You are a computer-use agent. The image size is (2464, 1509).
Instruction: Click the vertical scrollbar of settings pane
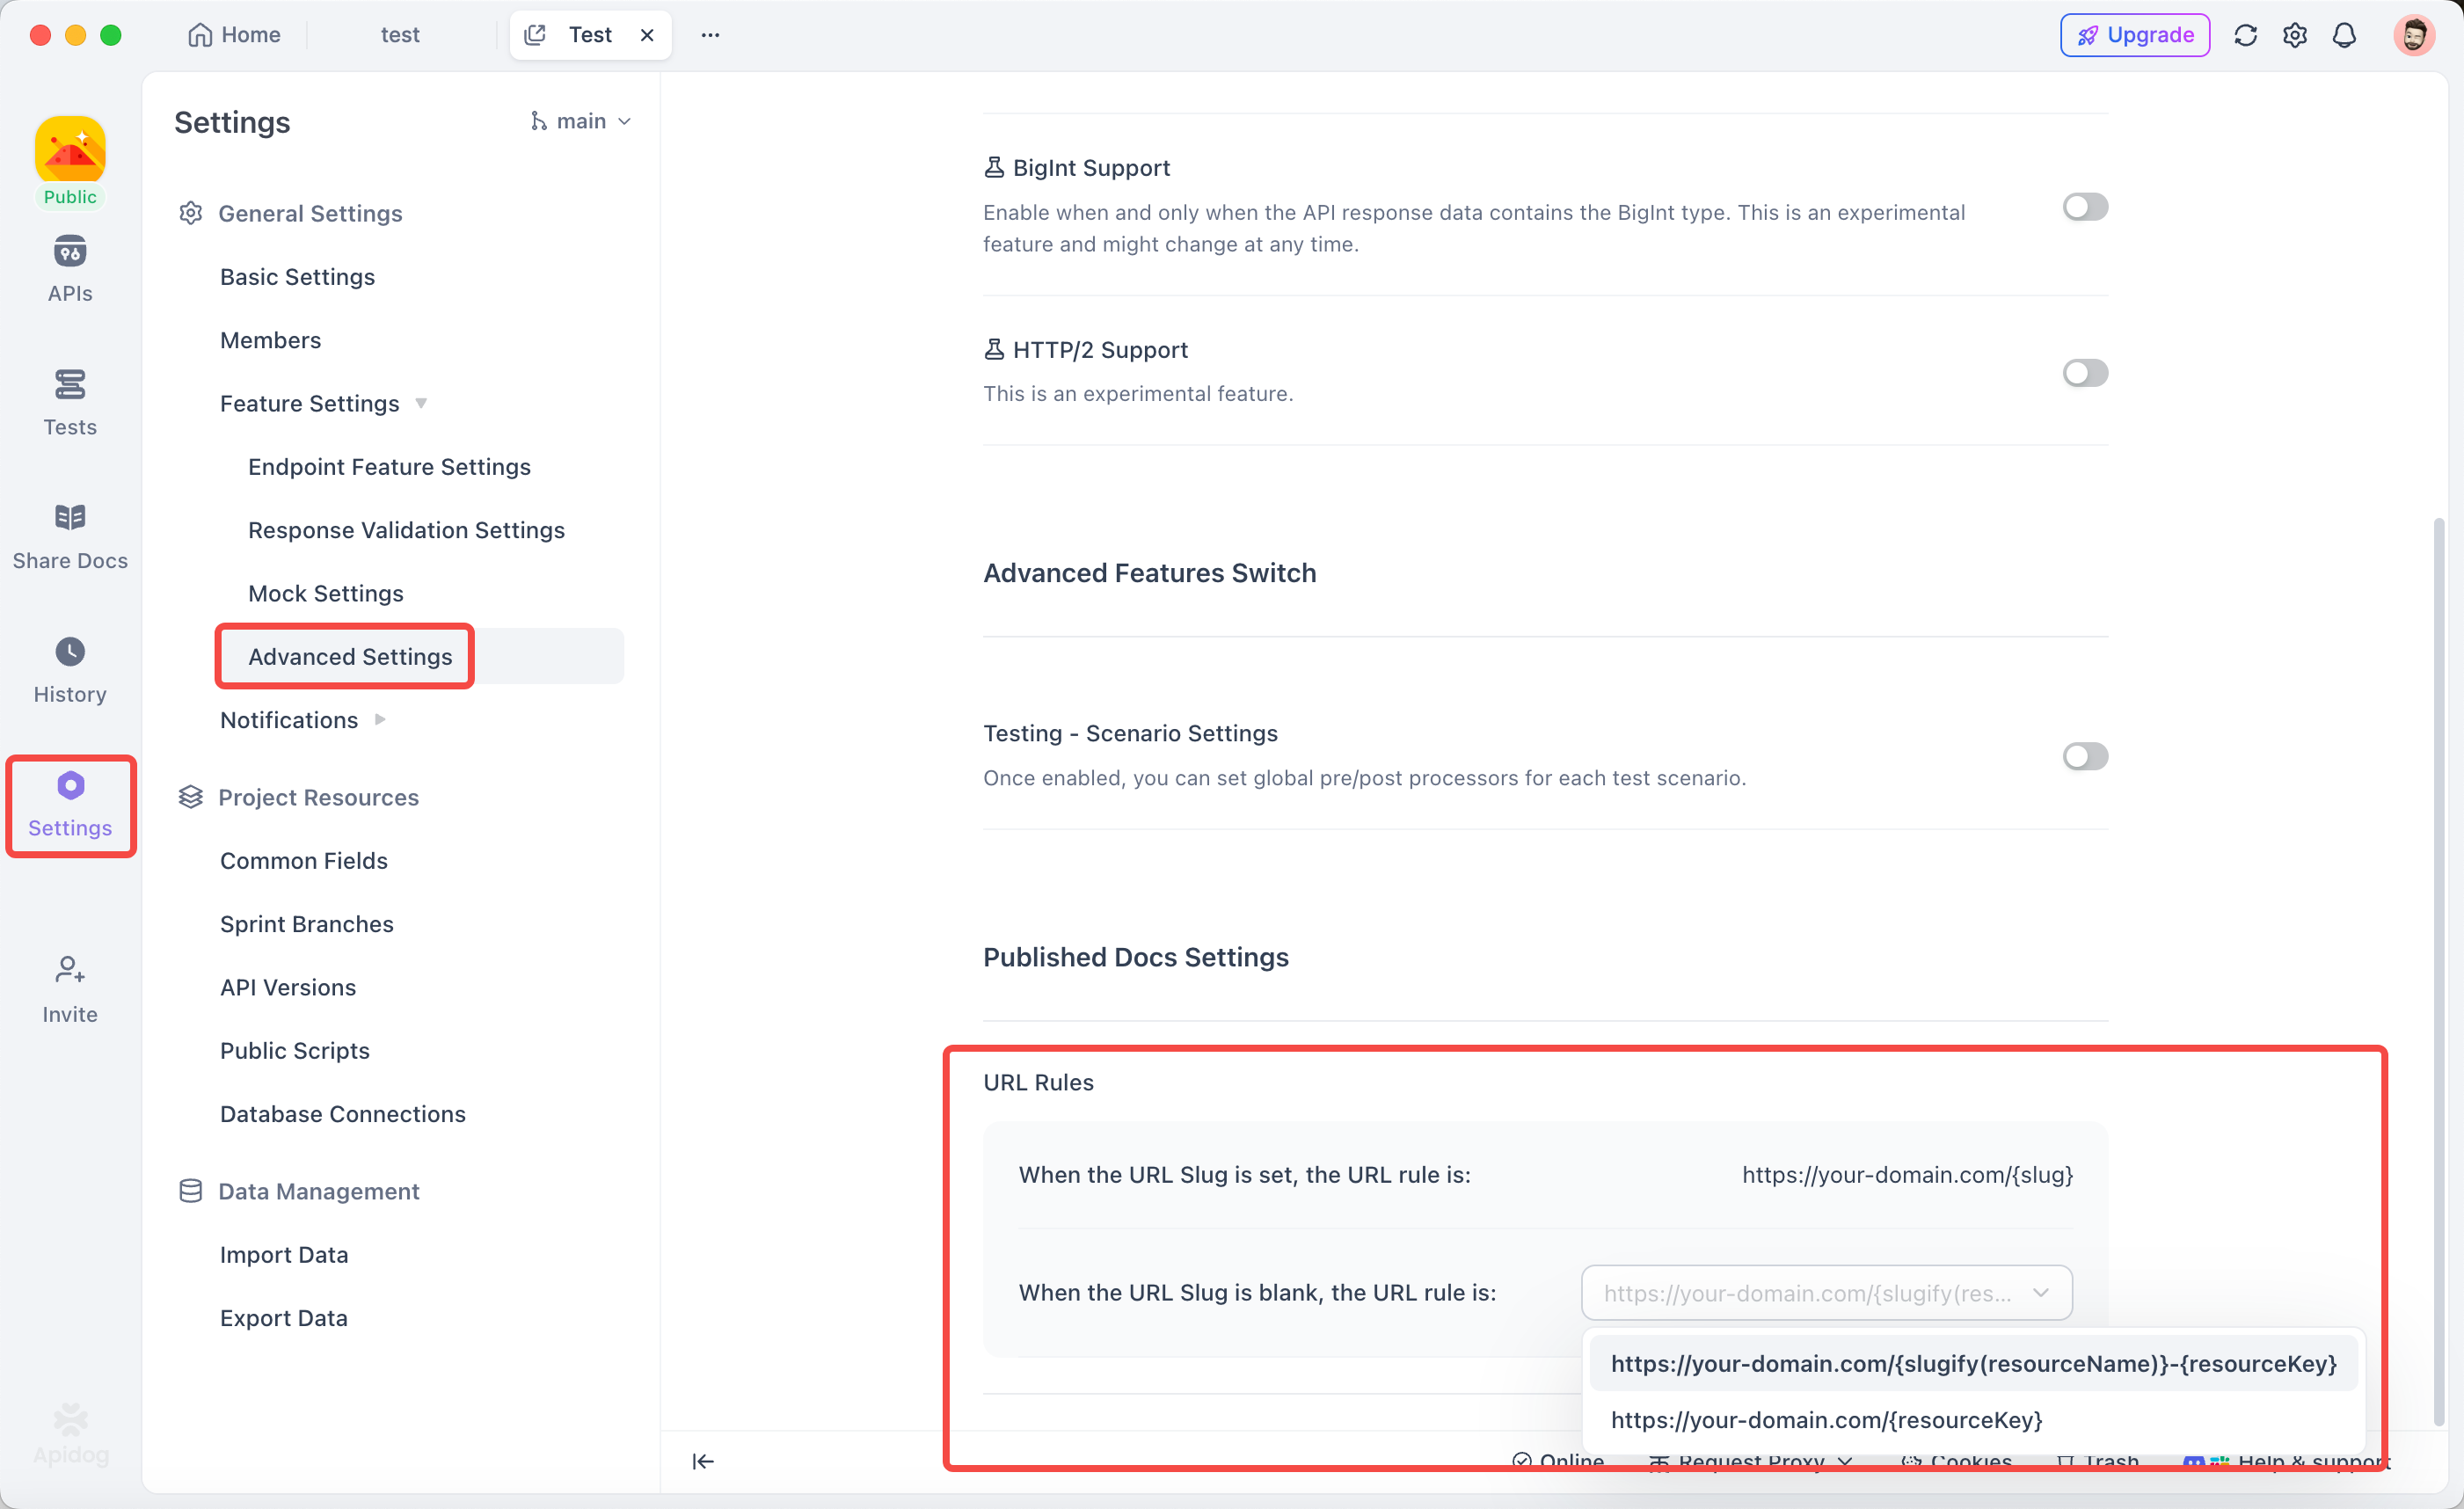(2438, 970)
